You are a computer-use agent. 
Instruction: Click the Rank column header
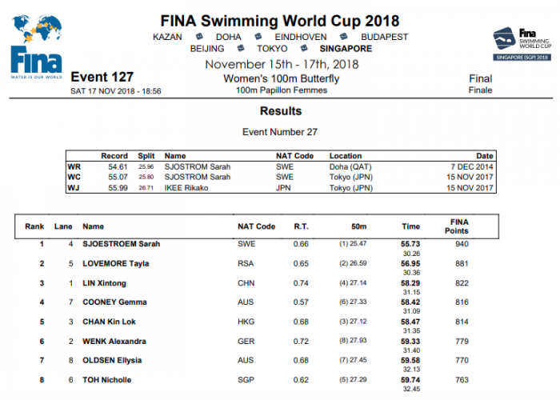click(x=34, y=226)
